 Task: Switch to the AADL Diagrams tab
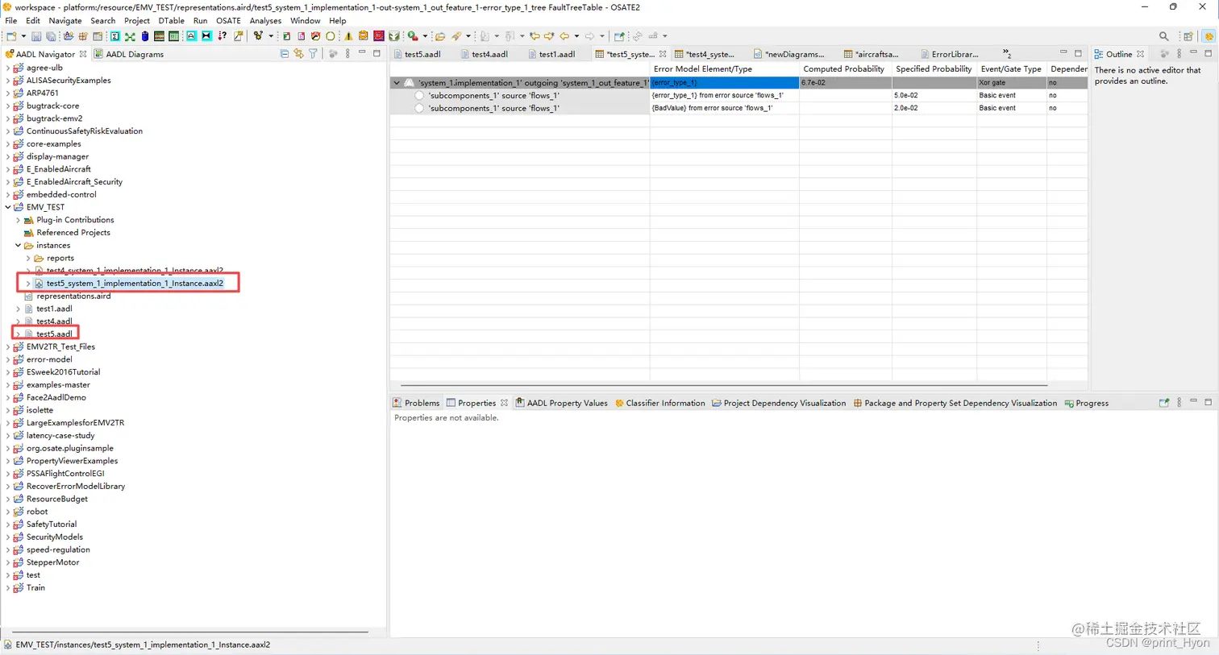click(129, 54)
